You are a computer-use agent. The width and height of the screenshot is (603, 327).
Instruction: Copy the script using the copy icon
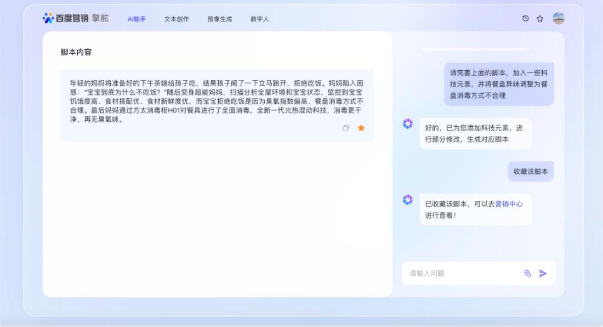click(346, 128)
